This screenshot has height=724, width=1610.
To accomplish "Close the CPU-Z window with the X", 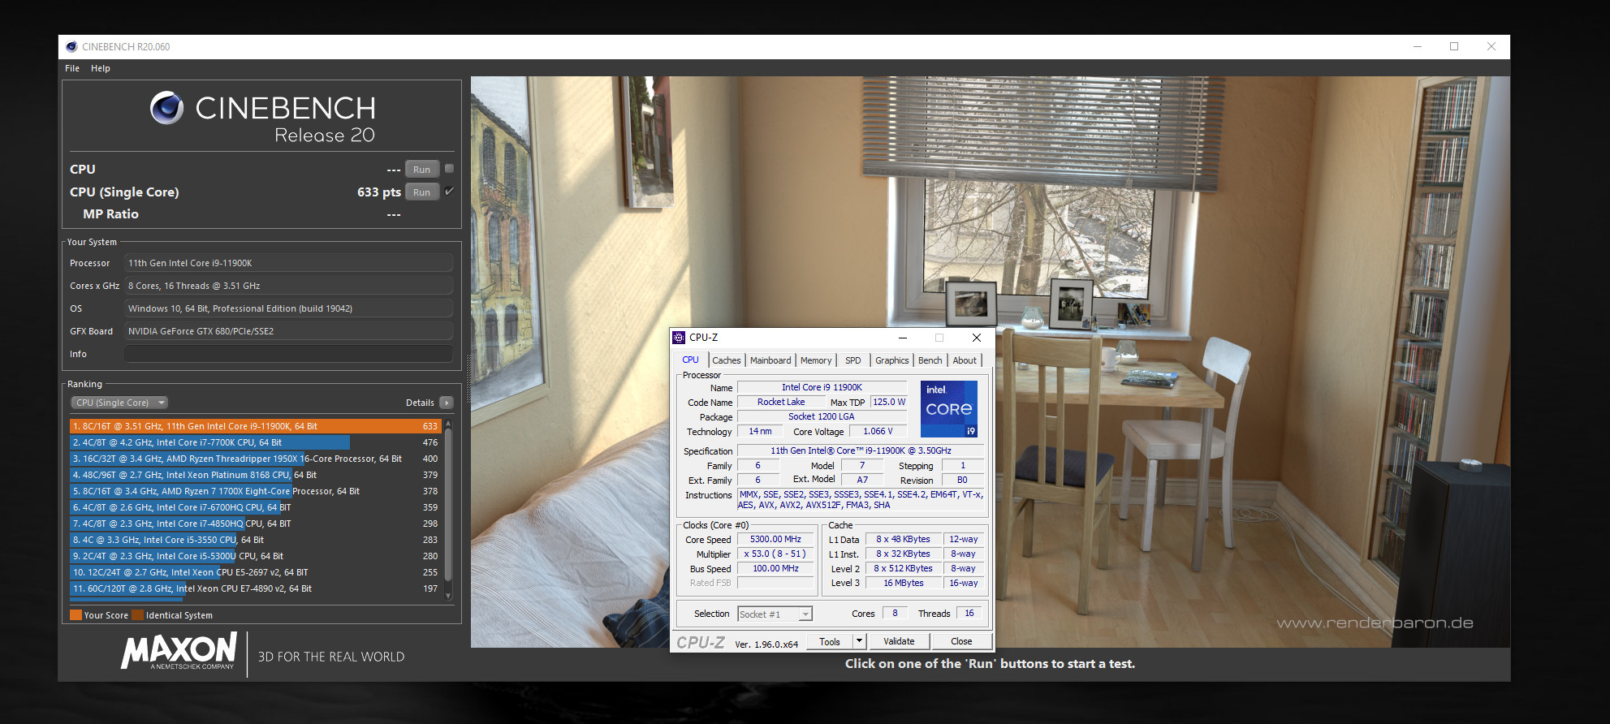I will [x=977, y=338].
